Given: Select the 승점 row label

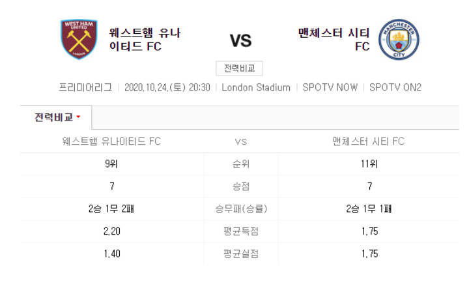Looking at the screenshot, I should pyautogui.click(x=241, y=186).
